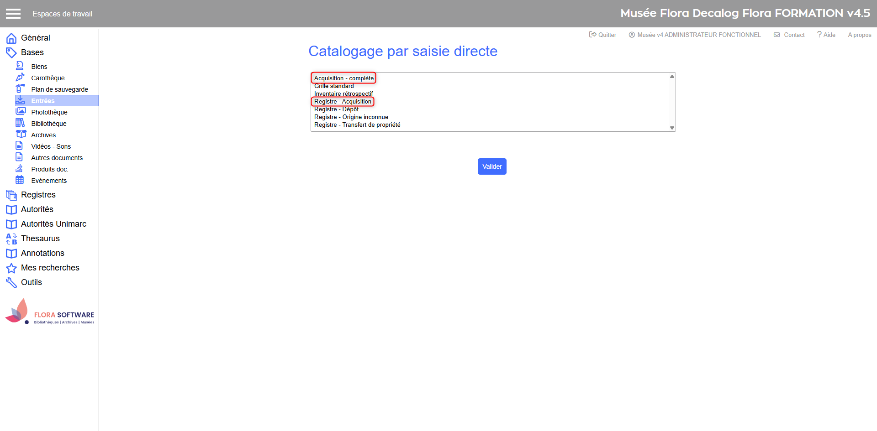877x431 pixels.
Task: Click the list scrollbar down arrow
Action: pyautogui.click(x=672, y=128)
